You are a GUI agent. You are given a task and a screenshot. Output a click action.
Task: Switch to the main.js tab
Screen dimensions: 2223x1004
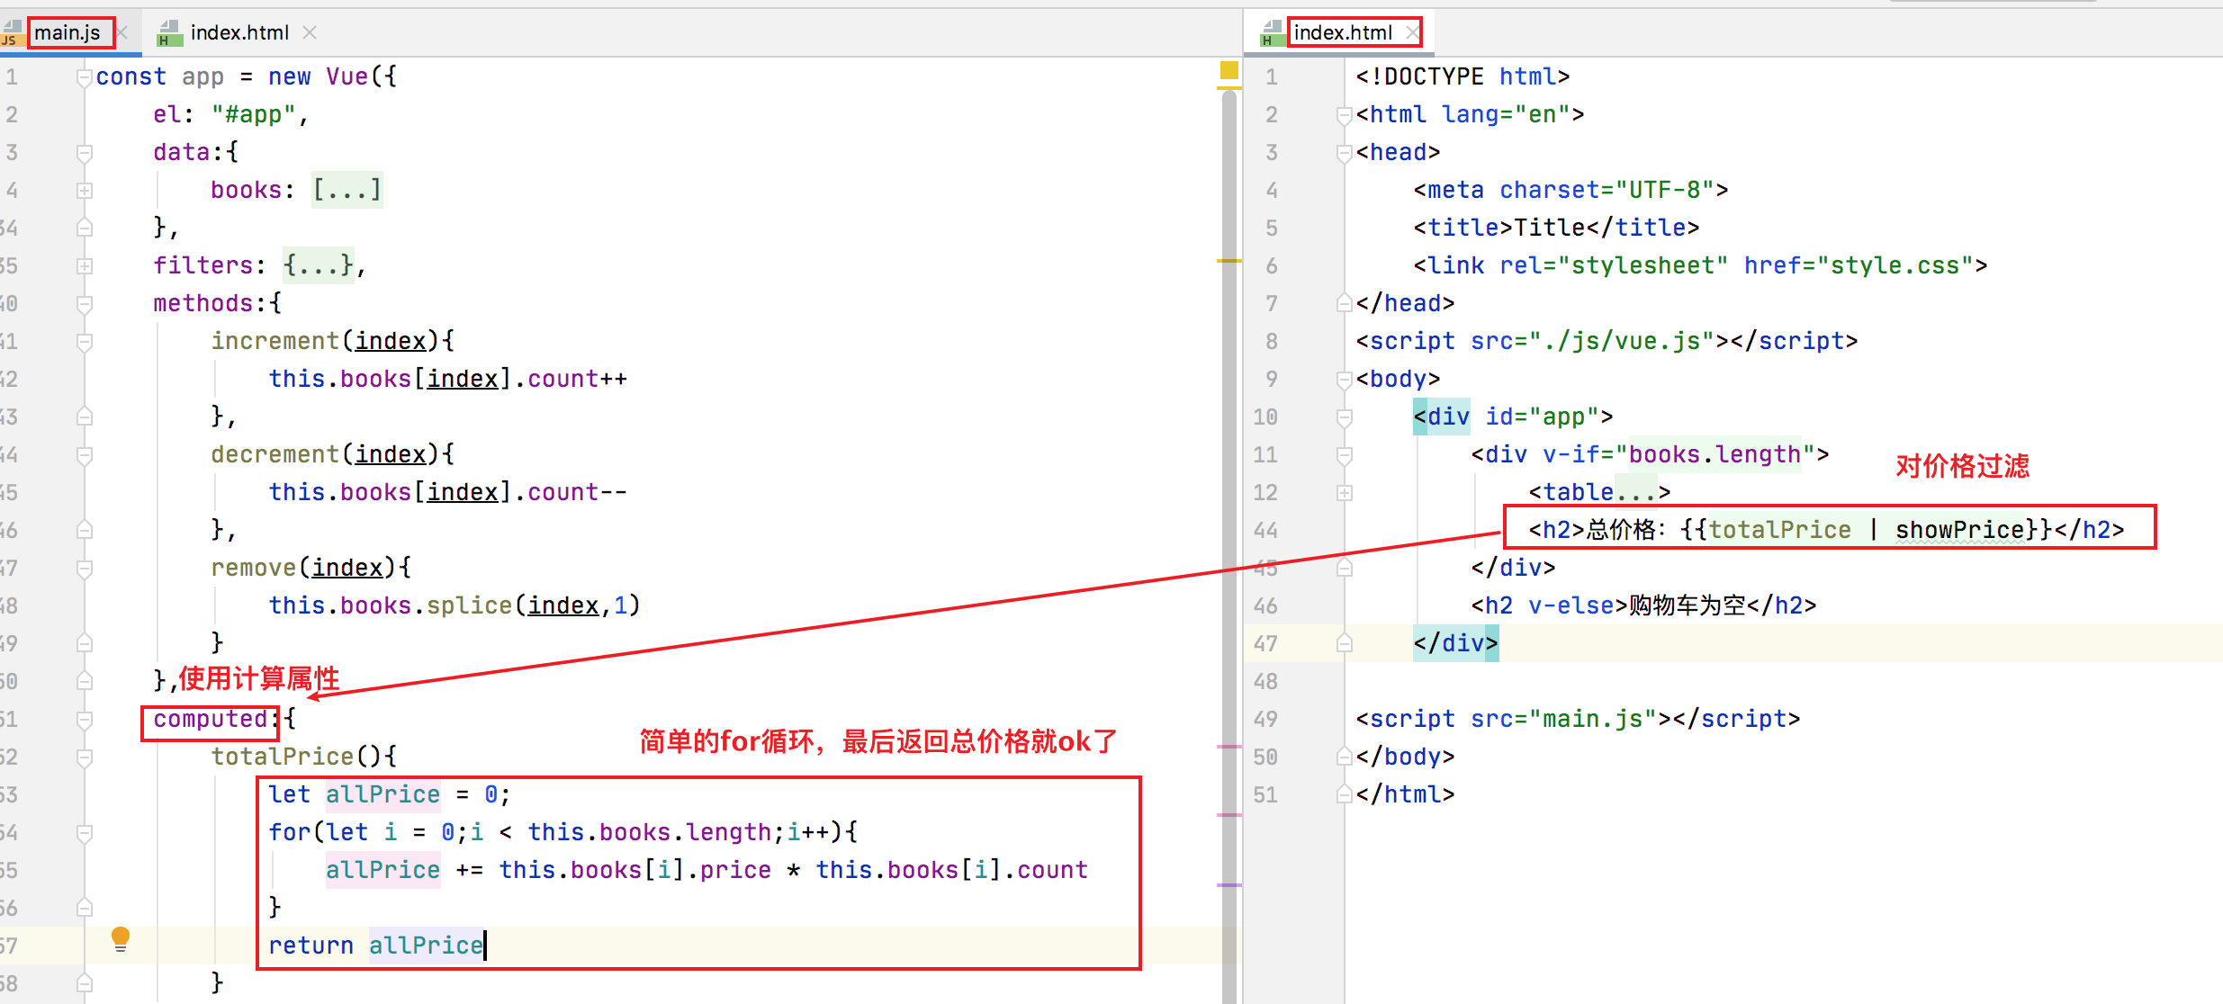pyautogui.click(x=67, y=32)
